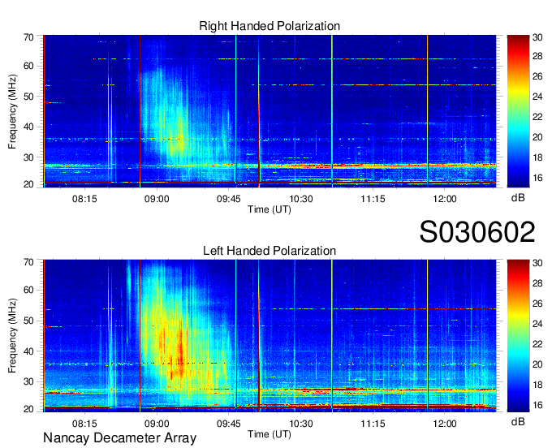
Task: Click the 08:15 tick of Right Handed plot
Action: click(84, 199)
